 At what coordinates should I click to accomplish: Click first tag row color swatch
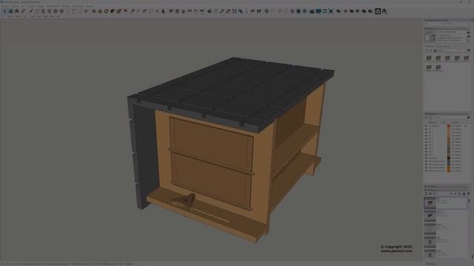[449, 126]
